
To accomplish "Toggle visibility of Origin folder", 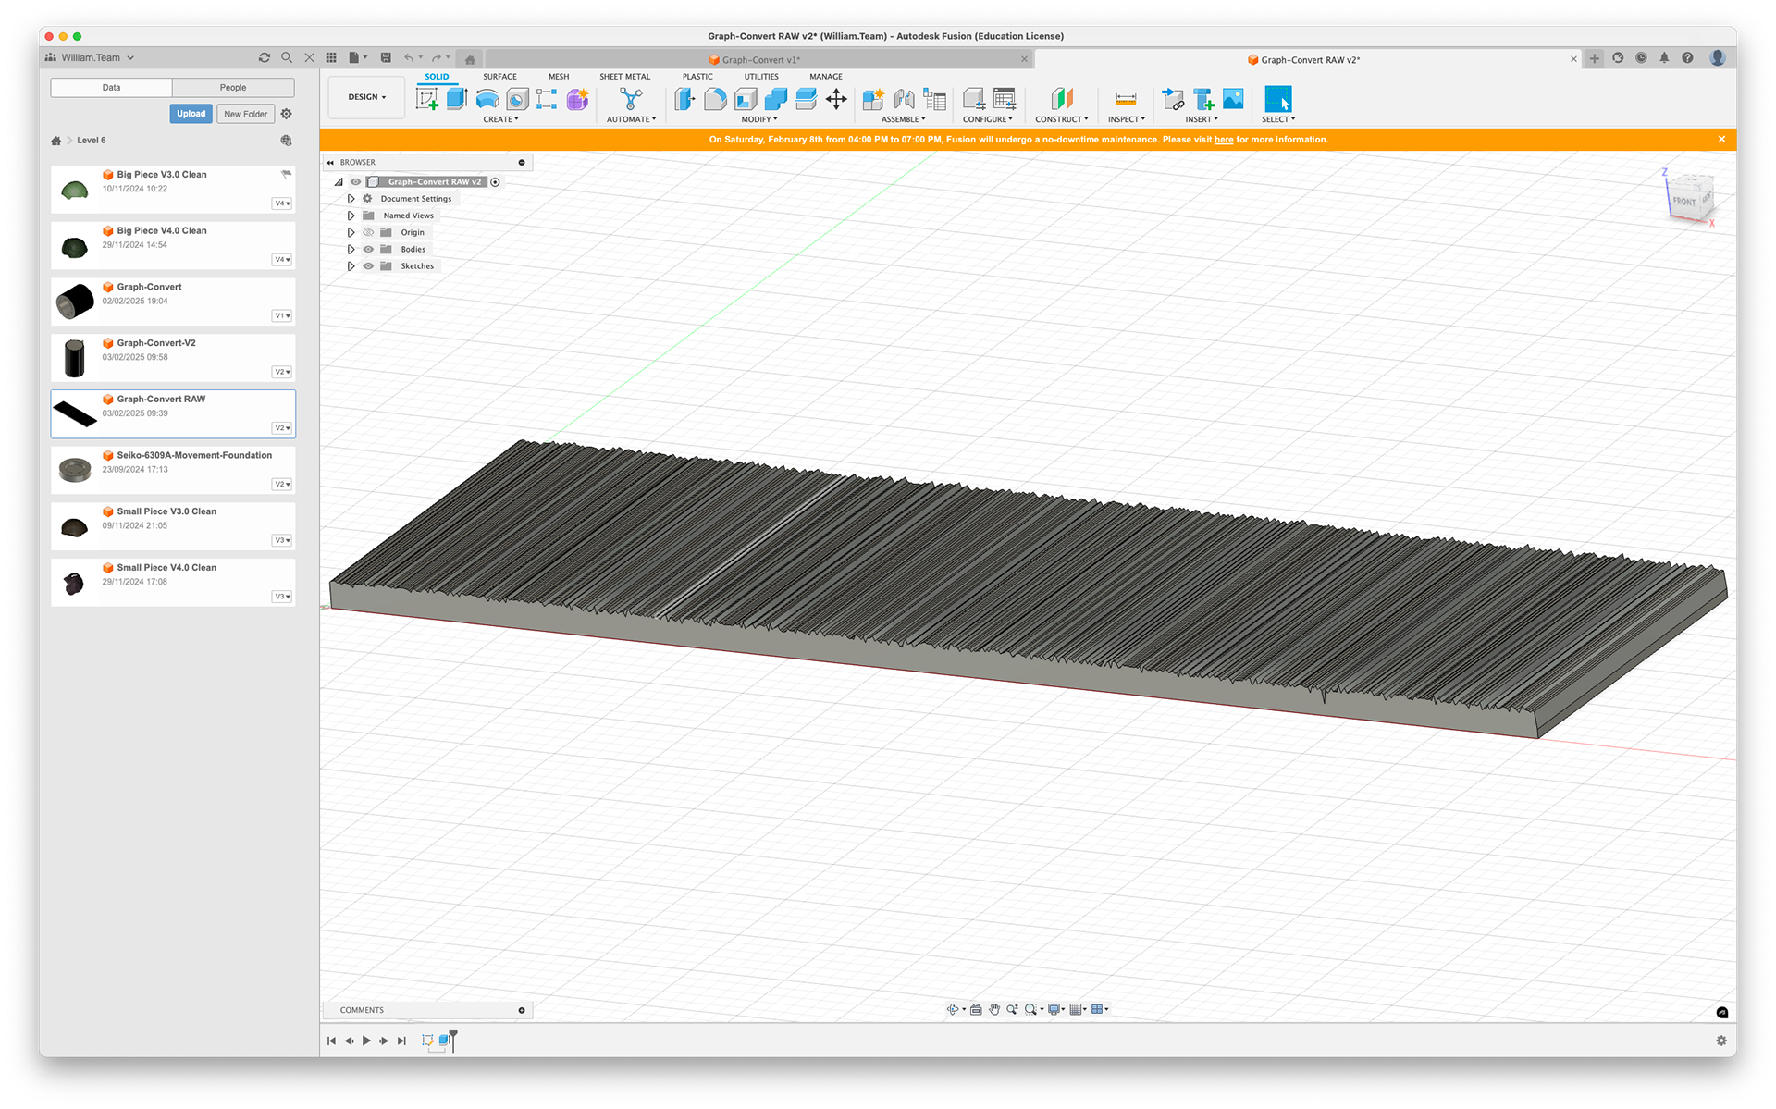I will tap(368, 232).
